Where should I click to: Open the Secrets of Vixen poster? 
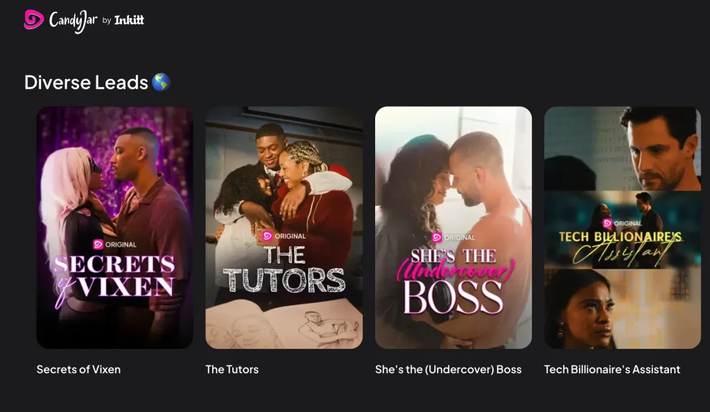coord(115,228)
